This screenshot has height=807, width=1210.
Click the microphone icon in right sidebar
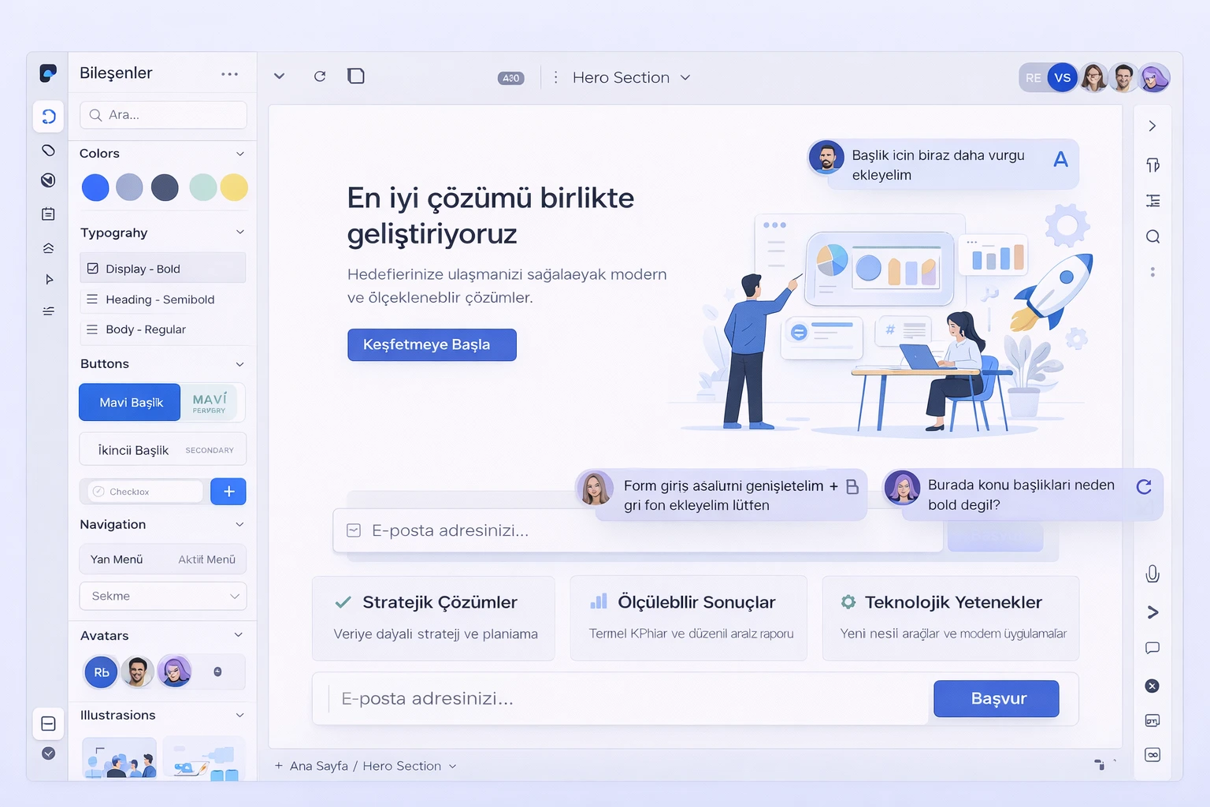tap(1152, 574)
